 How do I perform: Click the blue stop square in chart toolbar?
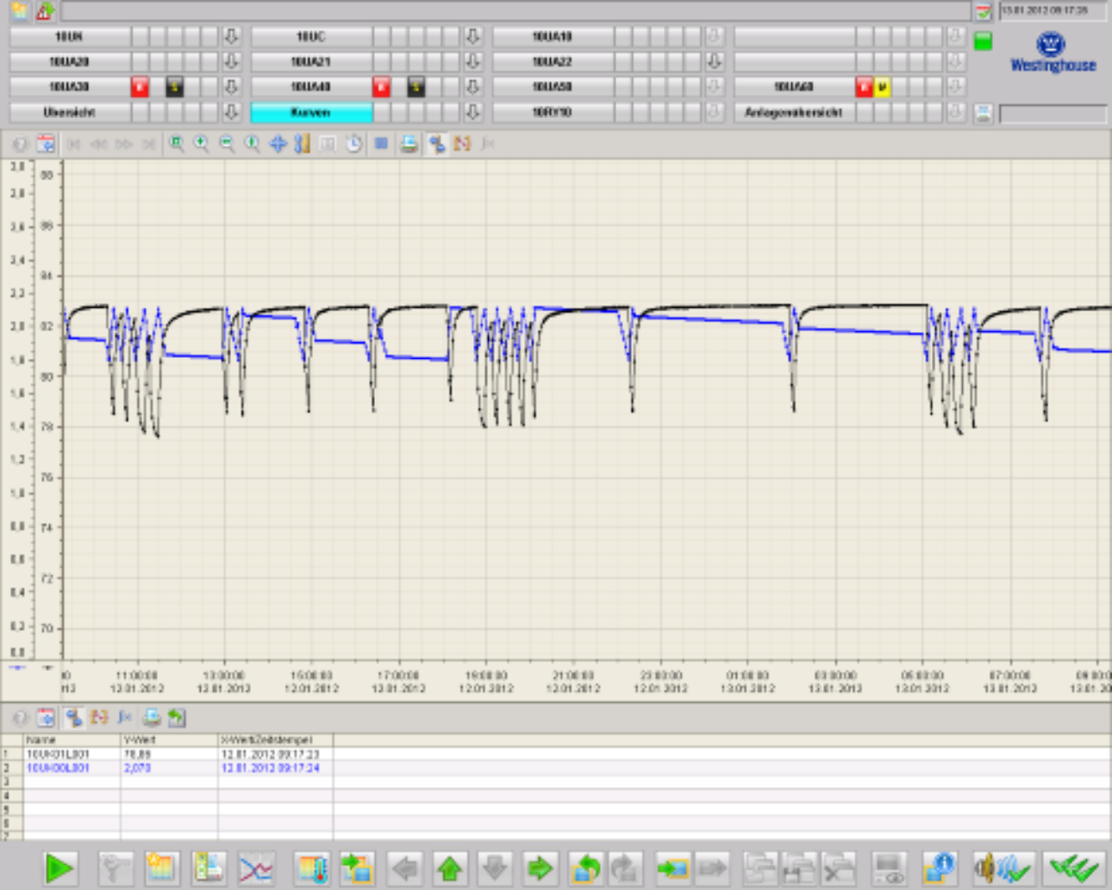[381, 144]
